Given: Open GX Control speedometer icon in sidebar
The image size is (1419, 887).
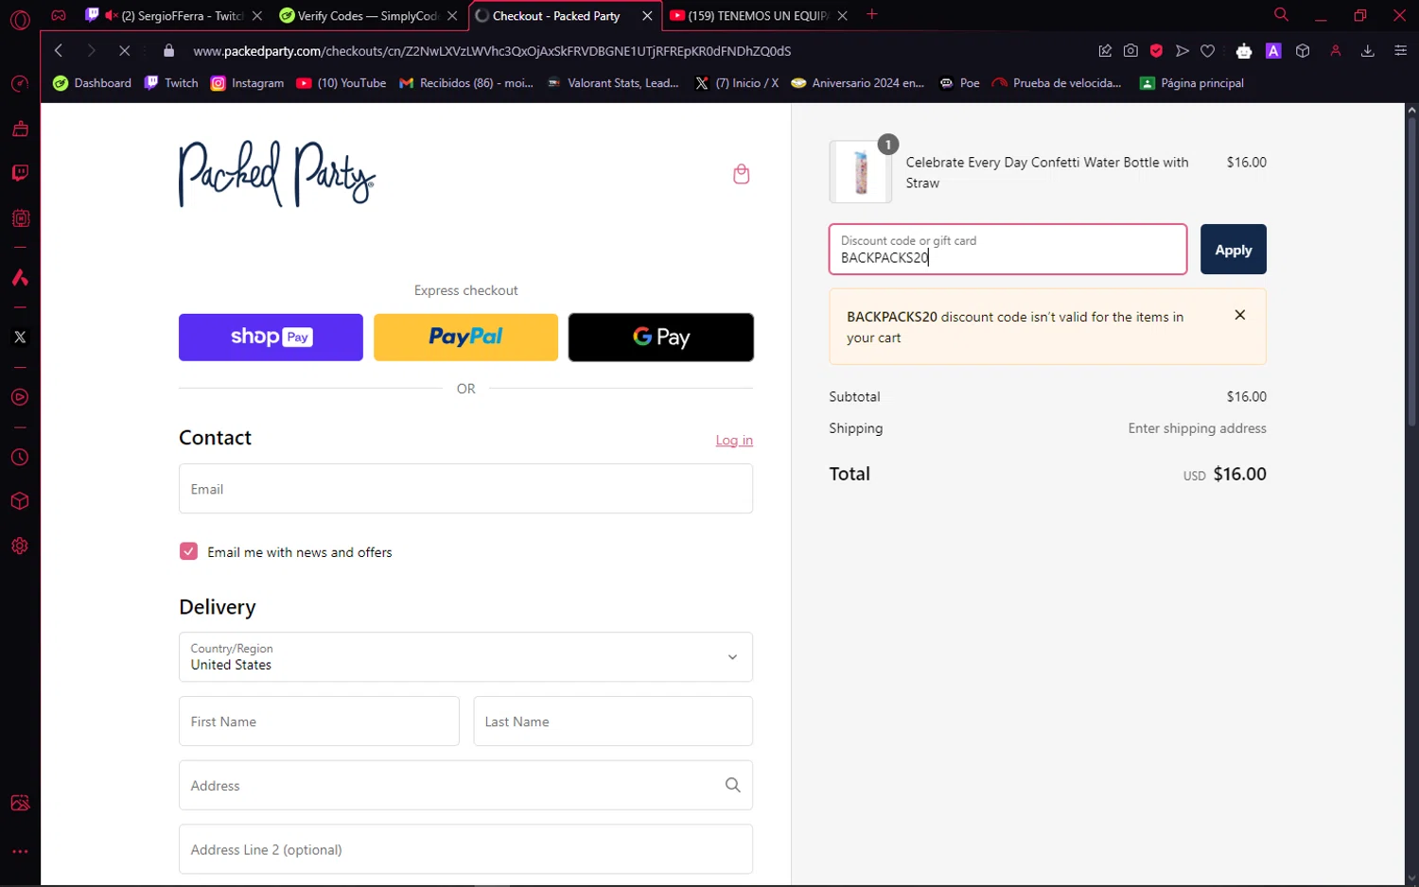Looking at the screenshot, I should (20, 84).
